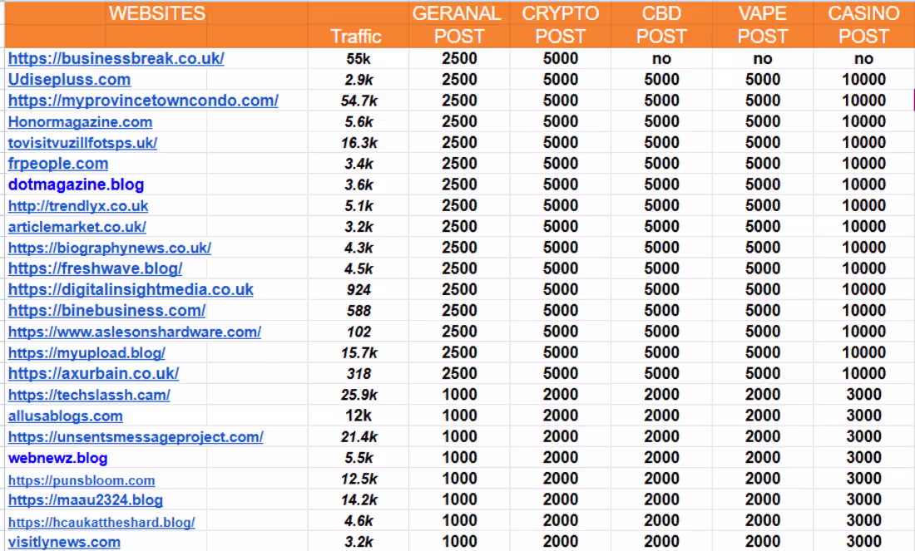Select the GERANAL POST header cell
The width and height of the screenshot is (915, 551).
(458, 24)
